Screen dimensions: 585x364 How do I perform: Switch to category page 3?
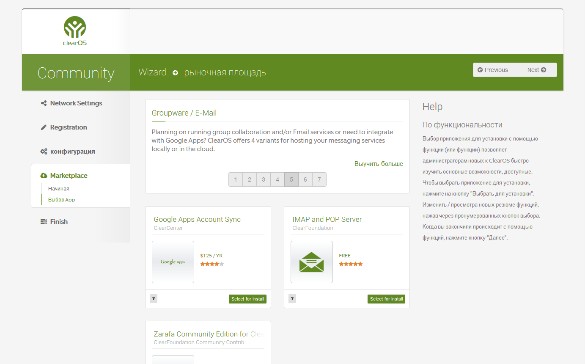click(x=264, y=179)
